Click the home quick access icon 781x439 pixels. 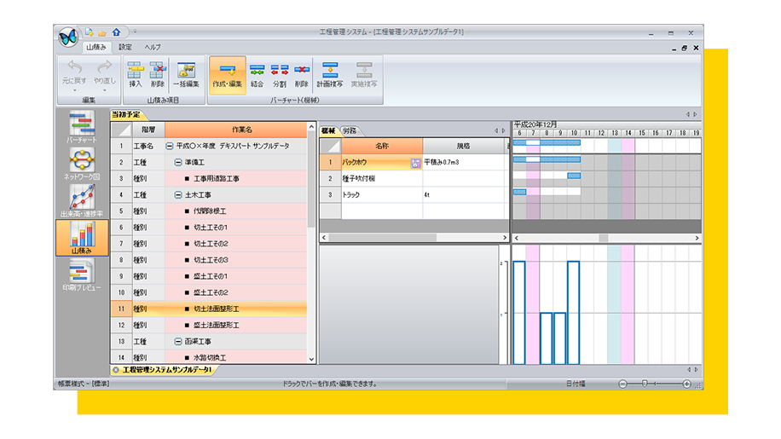[x=116, y=32]
